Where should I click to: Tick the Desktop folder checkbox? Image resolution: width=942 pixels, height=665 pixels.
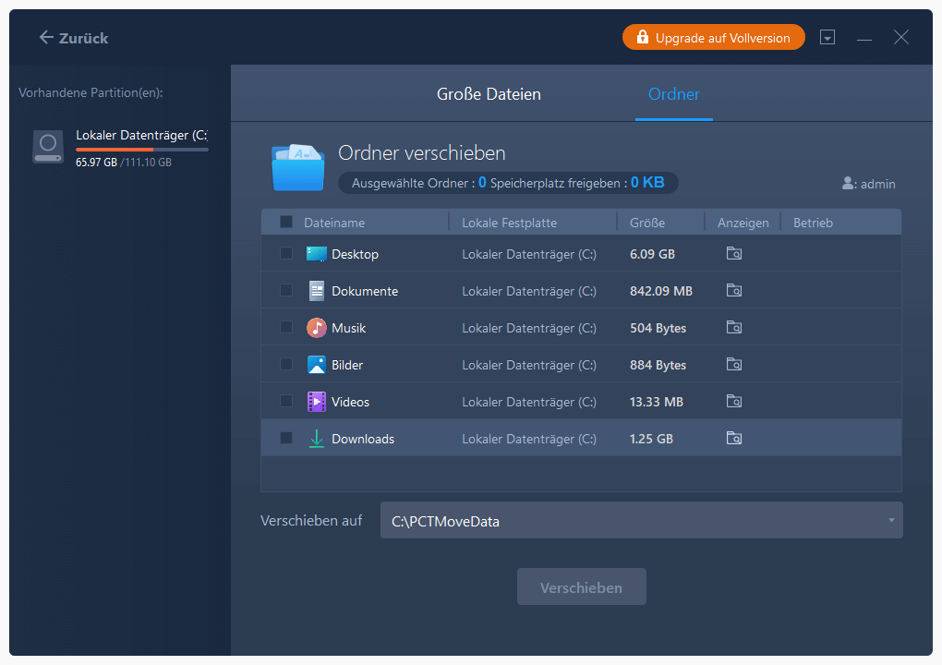pyautogui.click(x=286, y=253)
